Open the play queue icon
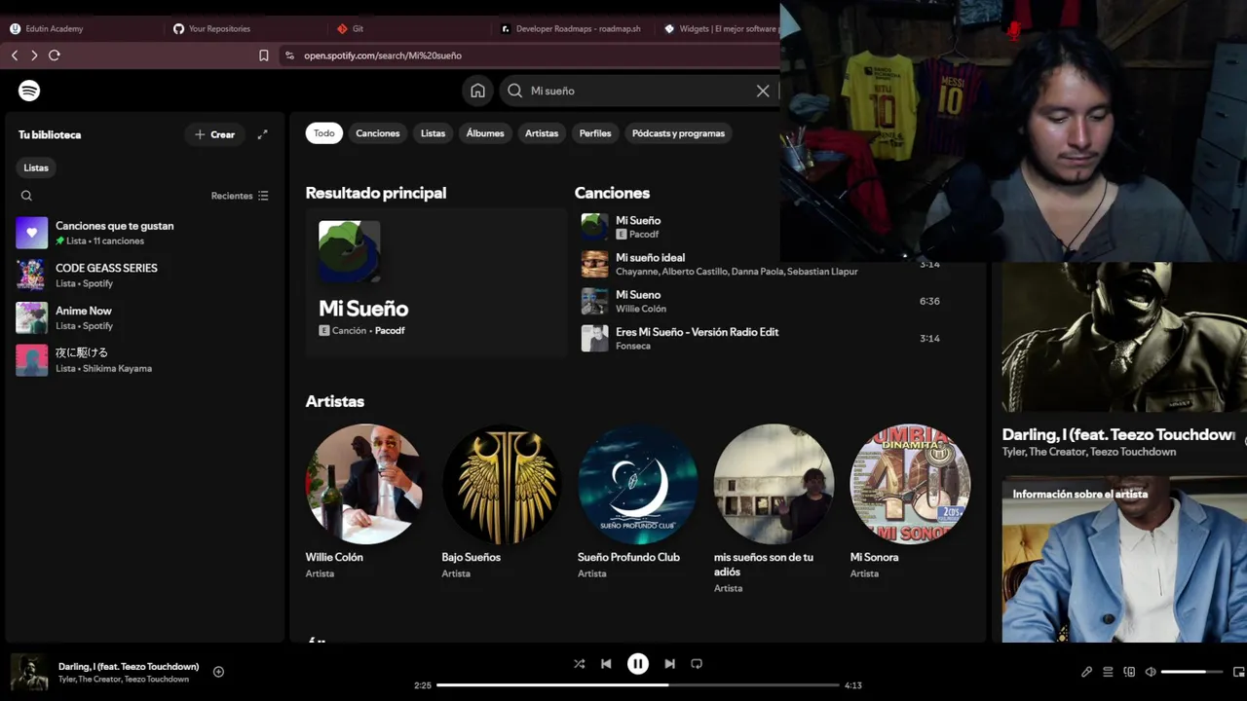This screenshot has height=701, width=1247. [x=1108, y=672]
